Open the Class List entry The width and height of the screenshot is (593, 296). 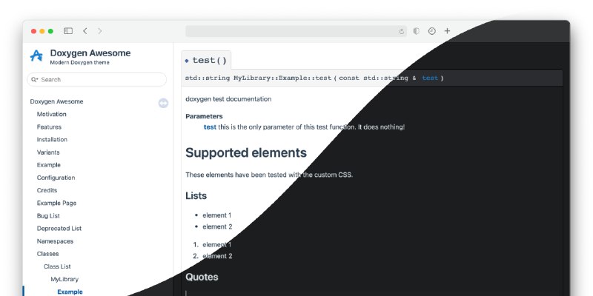[58, 266]
